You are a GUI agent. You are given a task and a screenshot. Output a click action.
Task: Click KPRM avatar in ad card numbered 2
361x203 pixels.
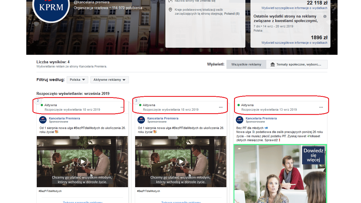click(43, 120)
